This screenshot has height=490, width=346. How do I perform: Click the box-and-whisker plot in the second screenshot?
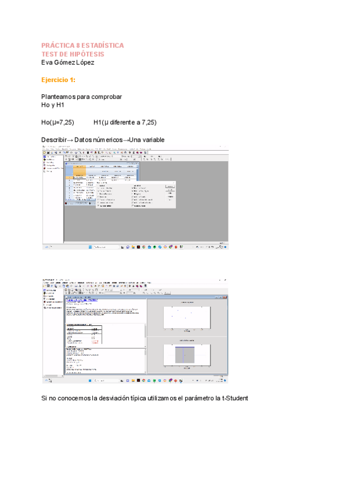[187, 355]
